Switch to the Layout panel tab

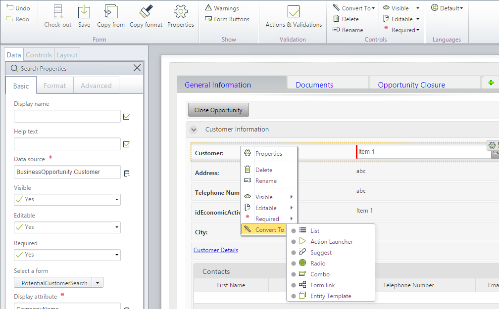pos(67,55)
